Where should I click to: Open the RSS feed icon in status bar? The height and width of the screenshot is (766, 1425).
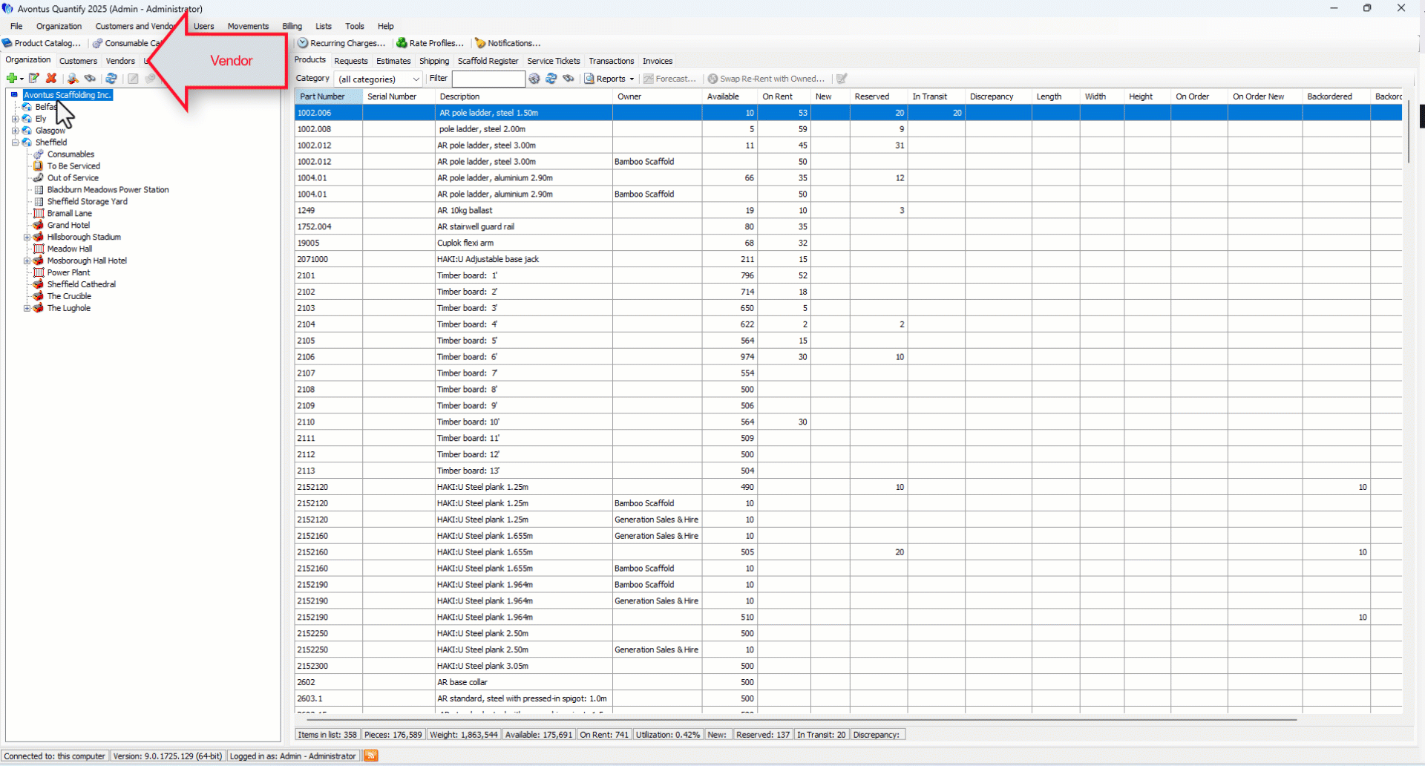coord(370,756)
